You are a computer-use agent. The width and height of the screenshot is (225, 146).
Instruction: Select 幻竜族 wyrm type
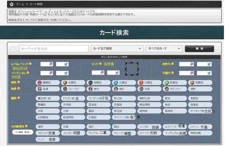pos(98,117)
